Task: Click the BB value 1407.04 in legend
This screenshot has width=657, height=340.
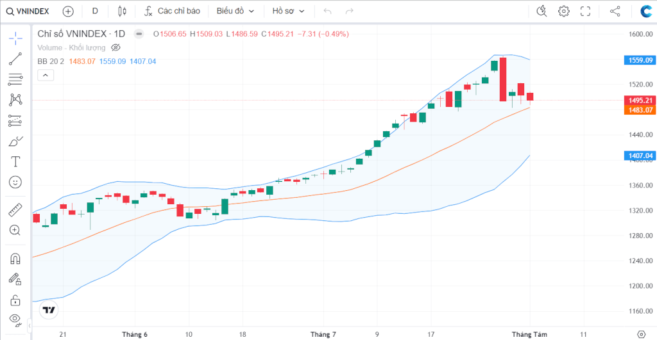Action: tap(143, 61)
